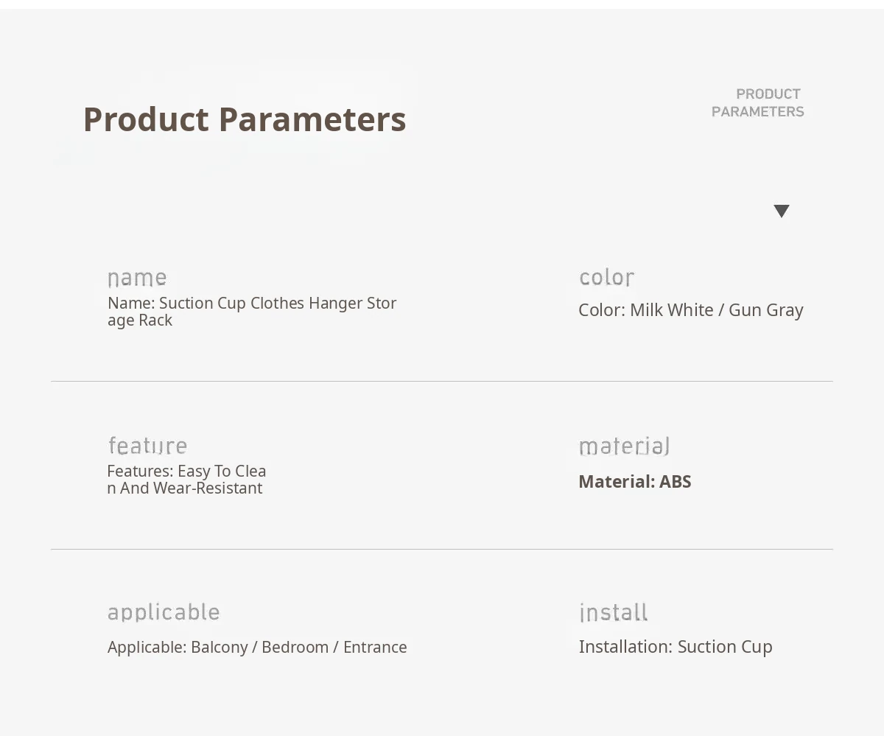Screen dimensions: 884x736
Task: Click the gray 'color' label
Action: point(606,278)
